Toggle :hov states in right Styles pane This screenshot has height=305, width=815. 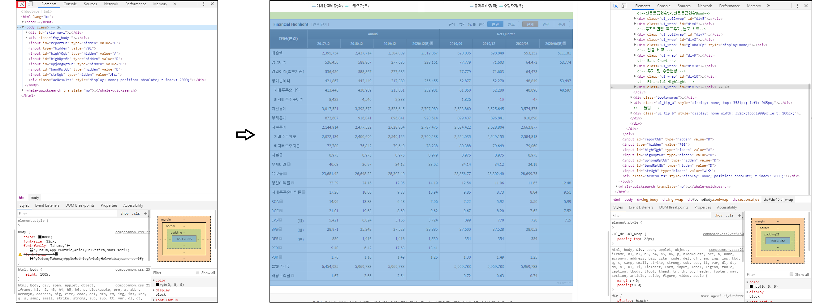[x=718, y=216]
